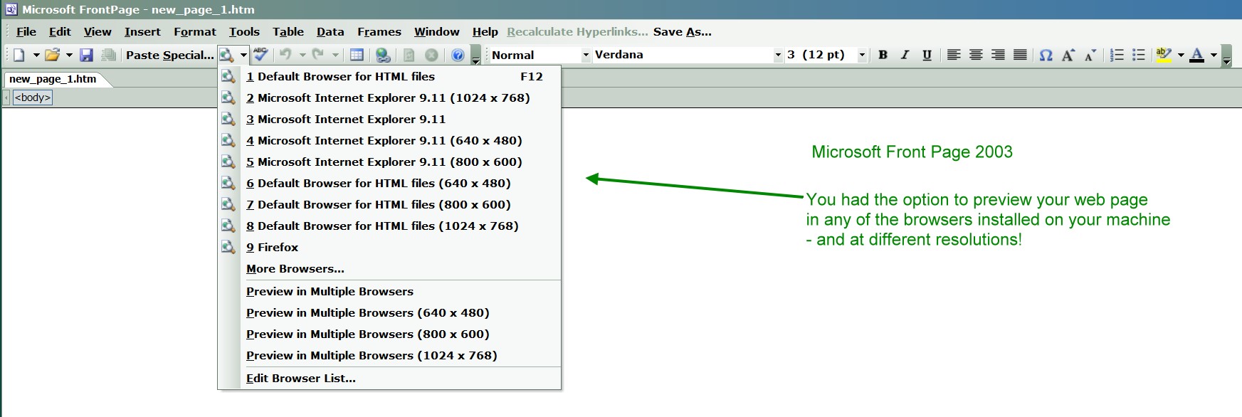Toggle Bold formatting
Image resolution: width=1242 pixels, height=417 pixels.
883,55
